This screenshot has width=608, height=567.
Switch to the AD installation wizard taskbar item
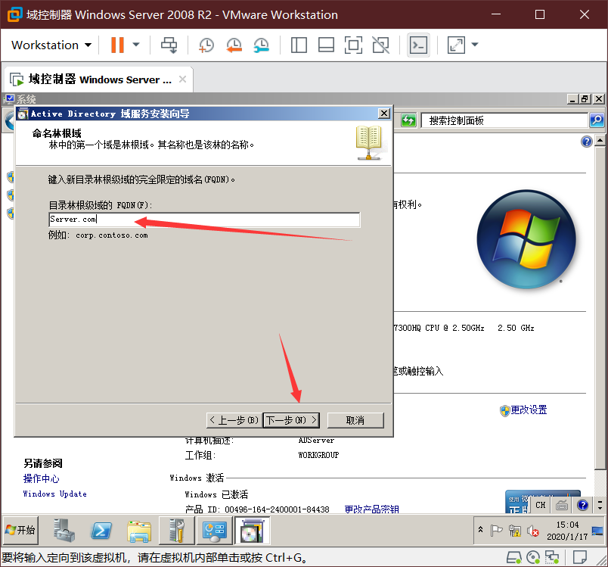pos(253,531)
